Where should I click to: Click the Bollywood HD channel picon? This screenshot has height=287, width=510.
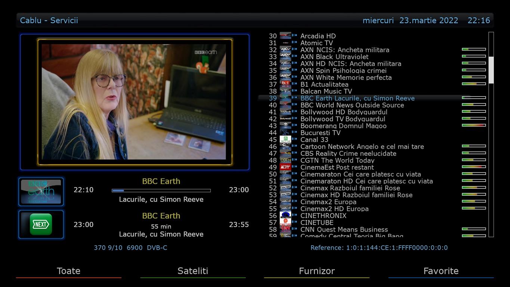285,112
